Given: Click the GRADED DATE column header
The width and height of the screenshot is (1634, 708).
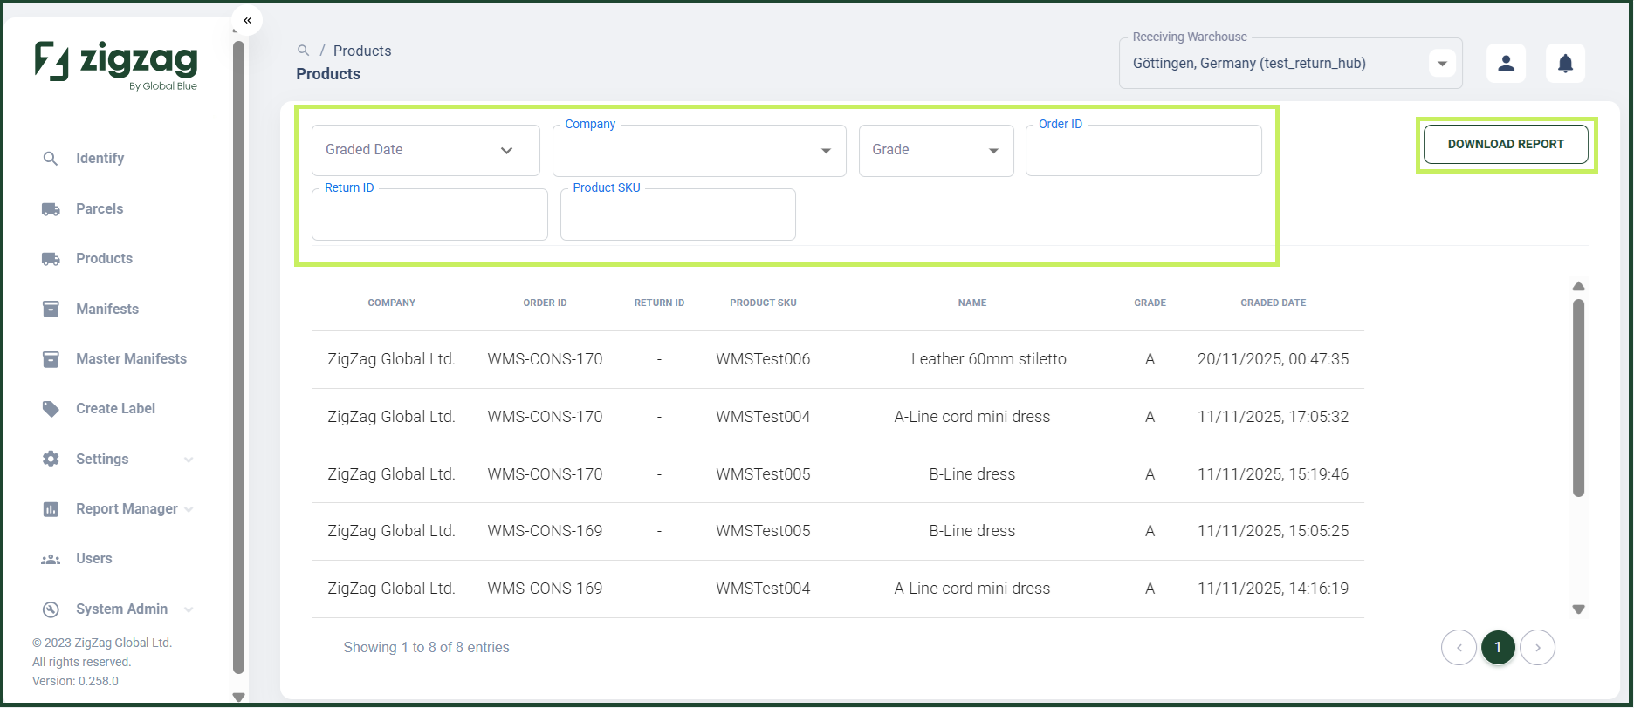Looking at the screenshot, I should (1274, 303).
